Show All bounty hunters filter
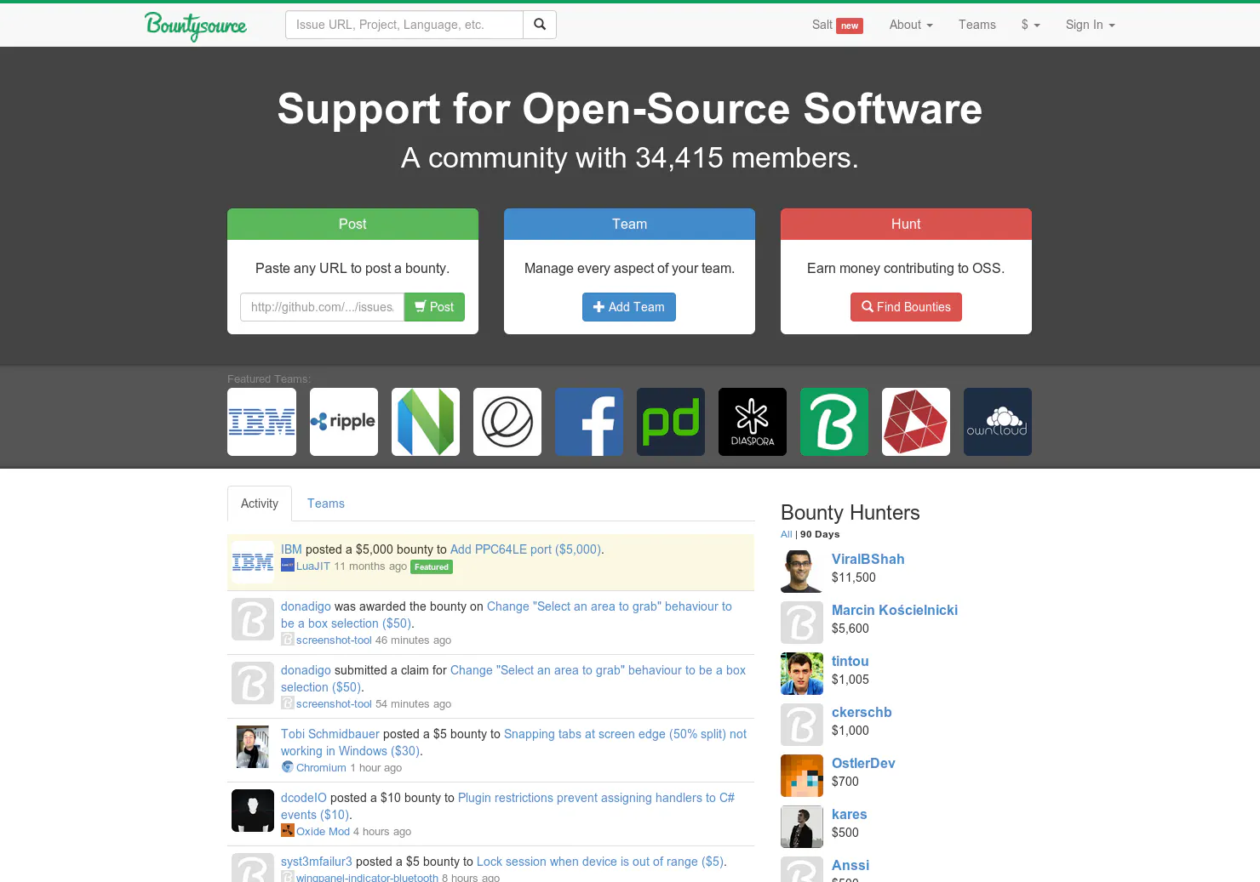This screenshot has width=1260, height=882. (x=787, y=534)
